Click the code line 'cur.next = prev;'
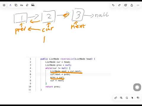The image size is (142, 106). 60,74
